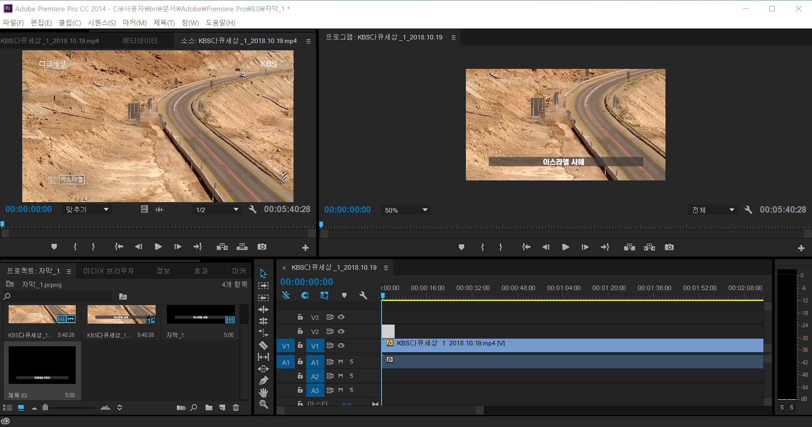Open Program monitor wrench settings
Screen dimensions: 812x427
(x=748, y=209)
